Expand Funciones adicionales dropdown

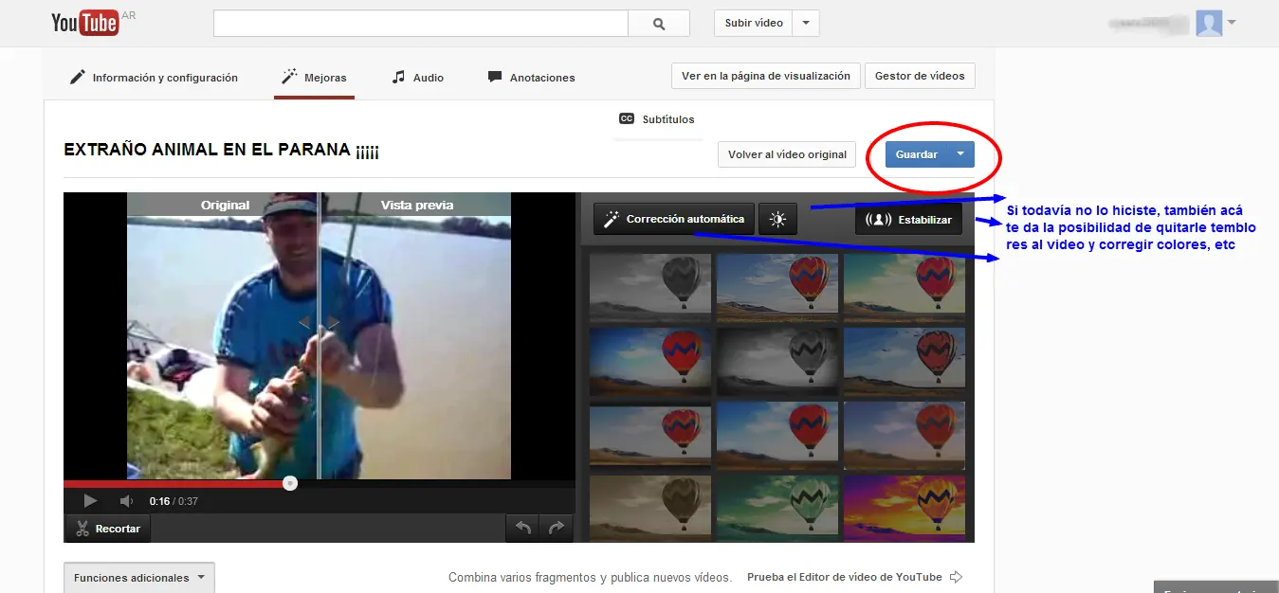tap(139, 578)
